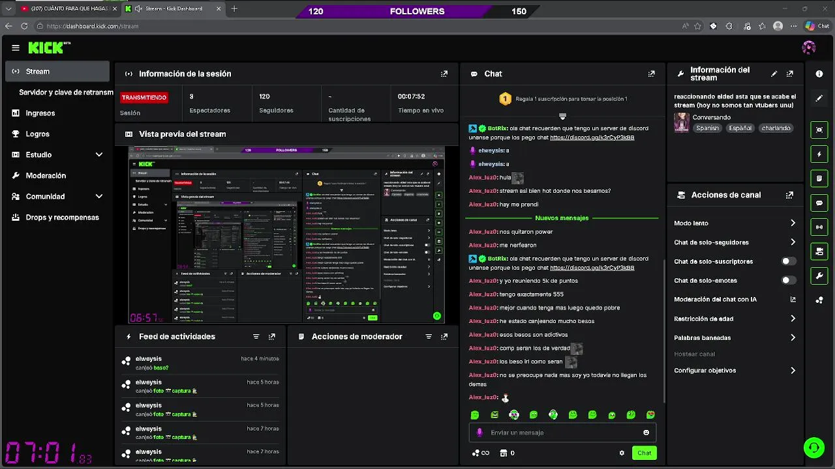835x469 pixels.
Task: Toggle the broadcast signal icon in right sidebar
Action: click(x=819, y=227)
